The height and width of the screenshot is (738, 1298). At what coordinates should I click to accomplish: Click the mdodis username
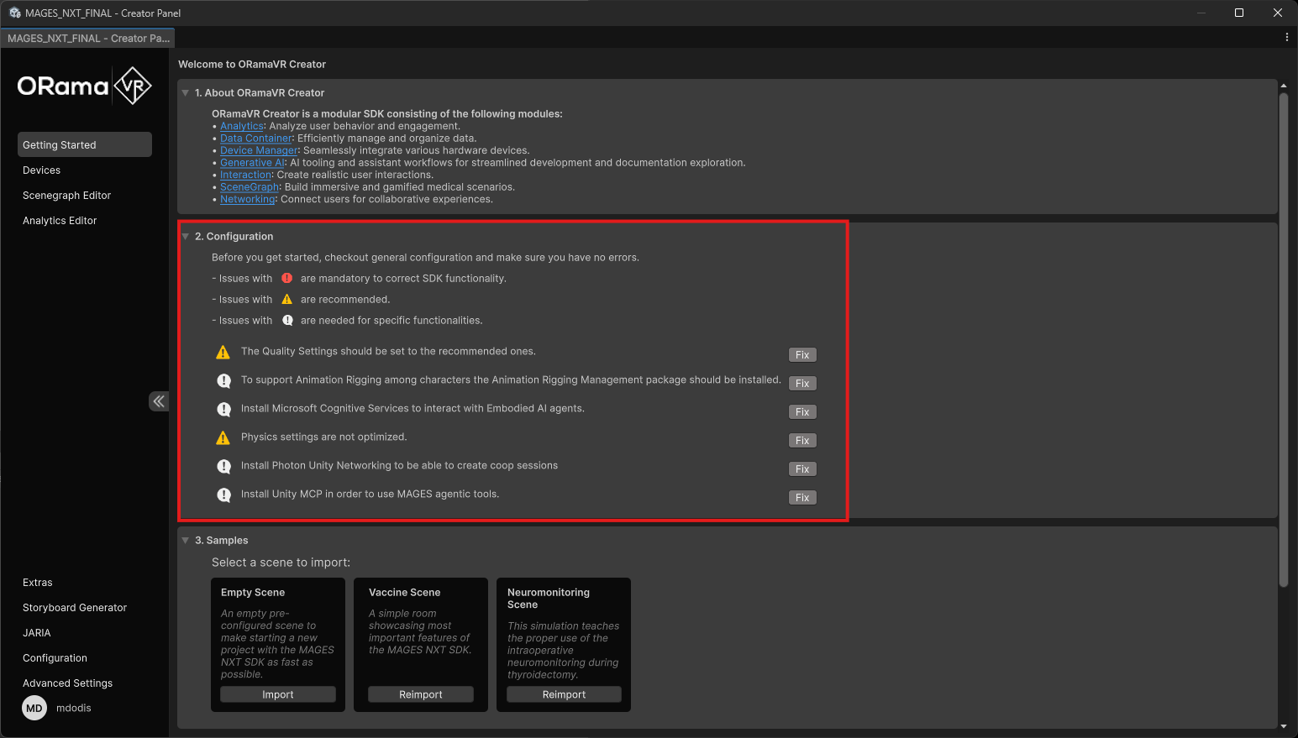point(74,708)
